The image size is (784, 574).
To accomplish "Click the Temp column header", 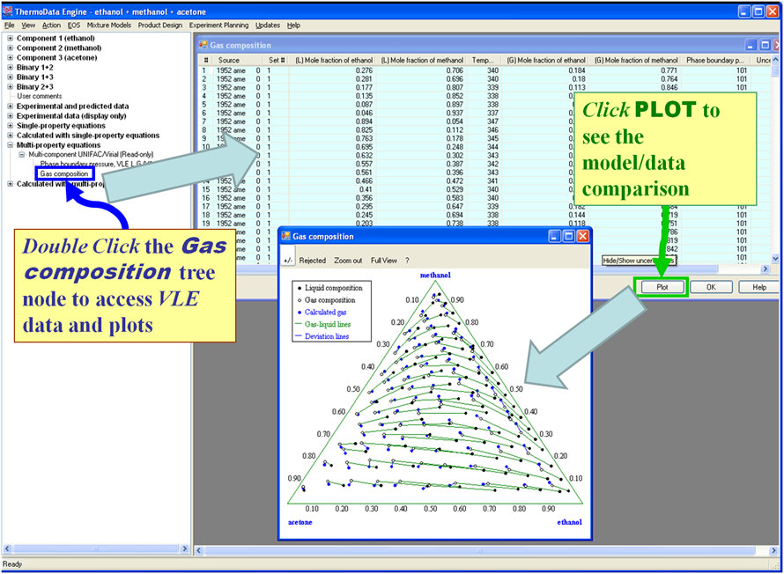I will 483,60.
